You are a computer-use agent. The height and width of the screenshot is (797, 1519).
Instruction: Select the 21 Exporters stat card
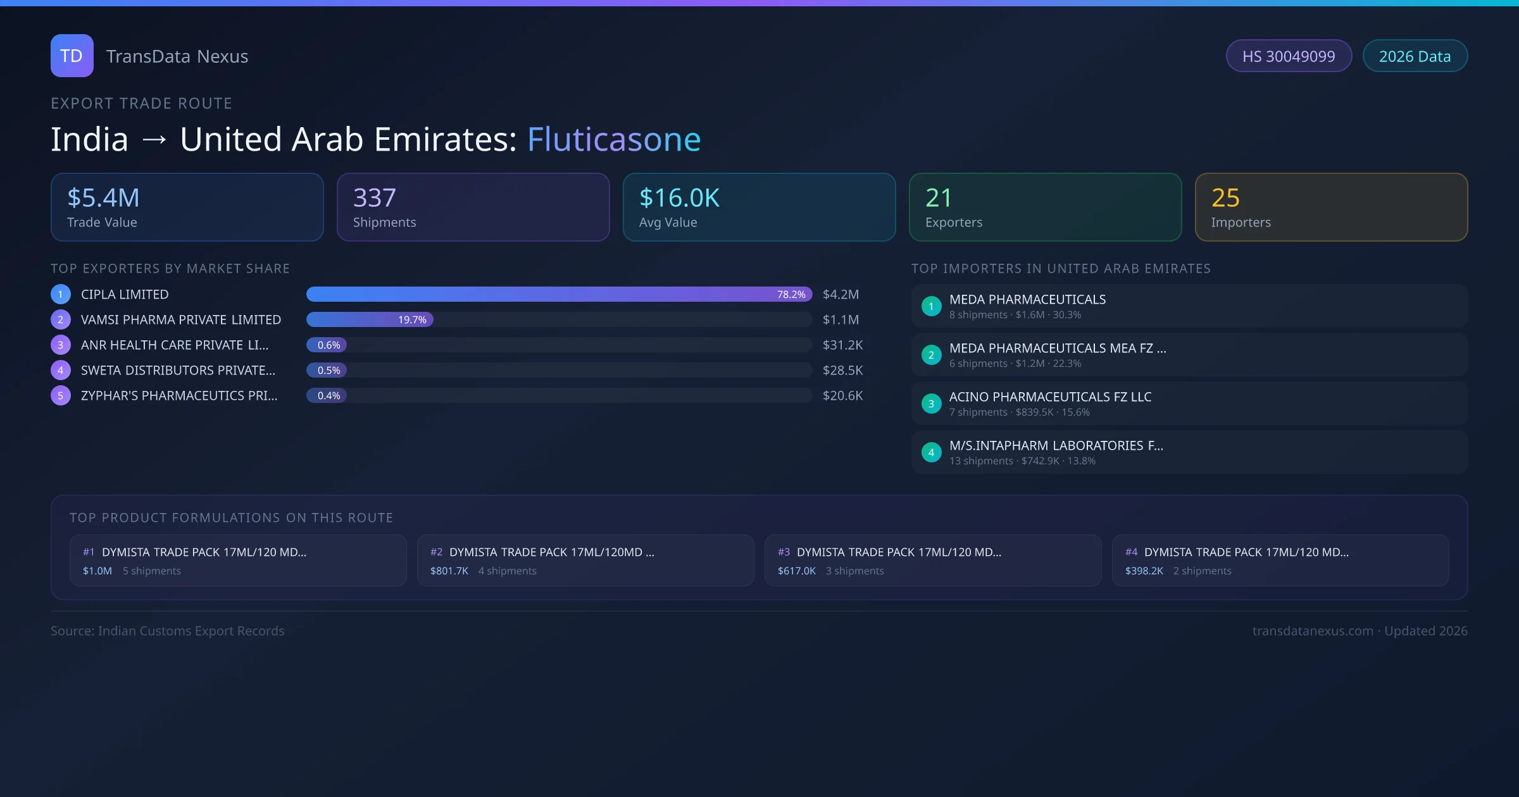(1045, 207)
